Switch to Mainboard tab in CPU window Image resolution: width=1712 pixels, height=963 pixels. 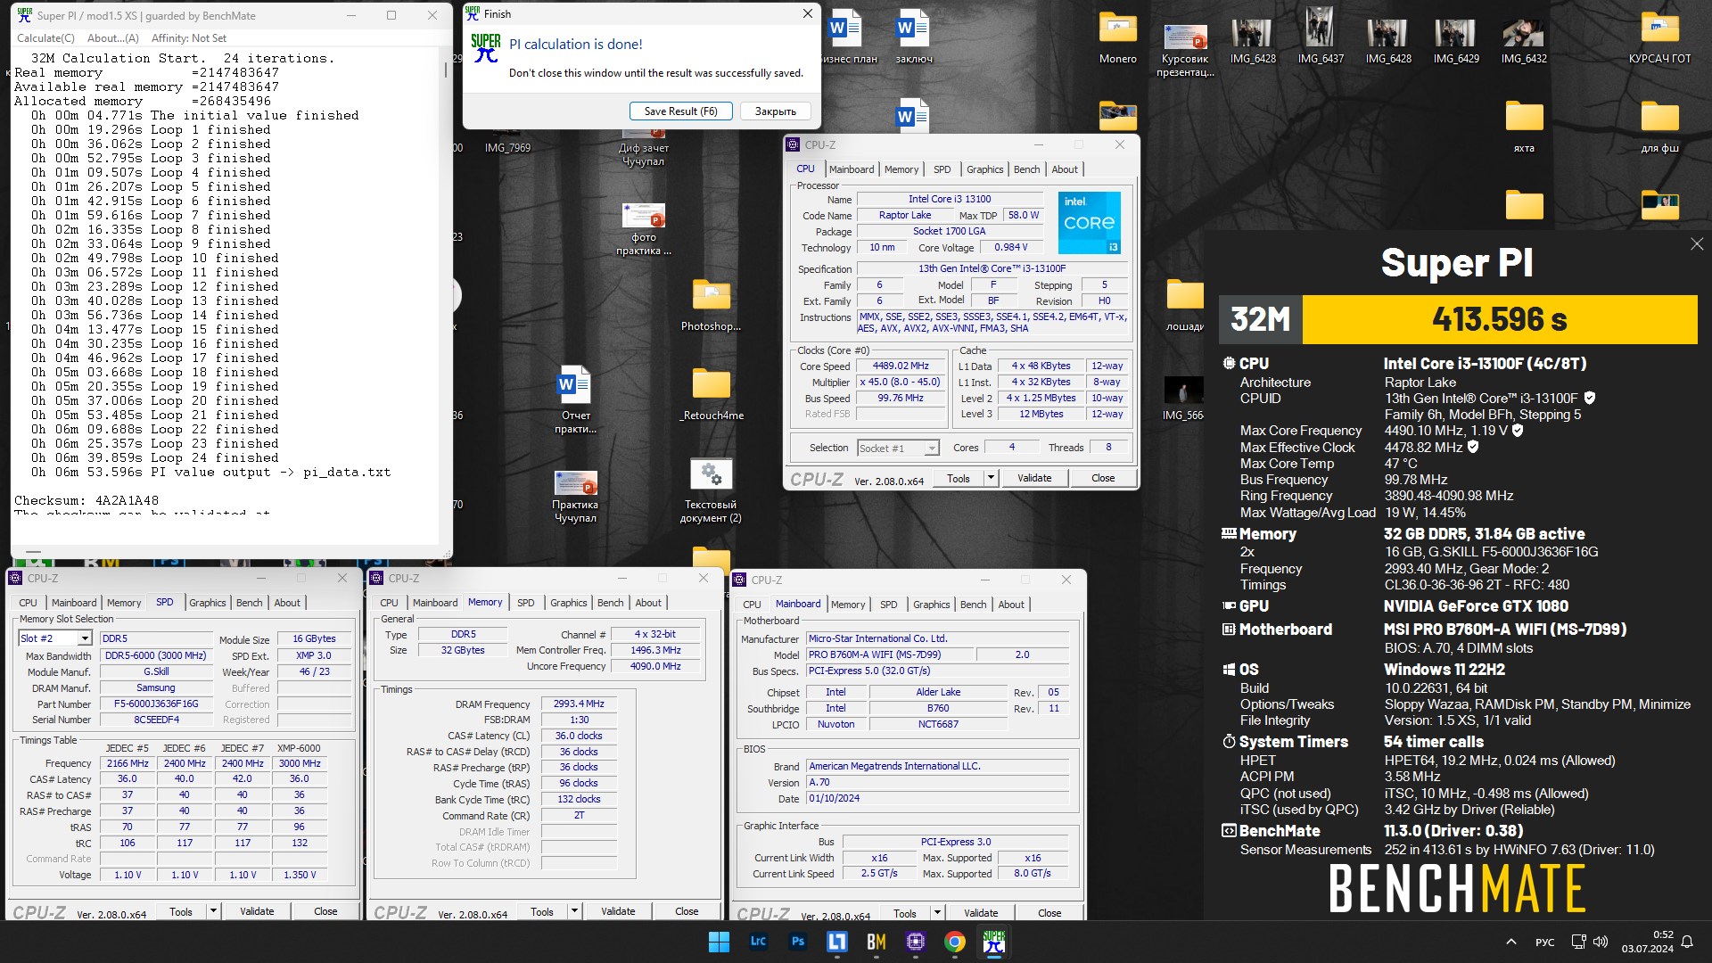pyautogui.click(x=852, y=169)
